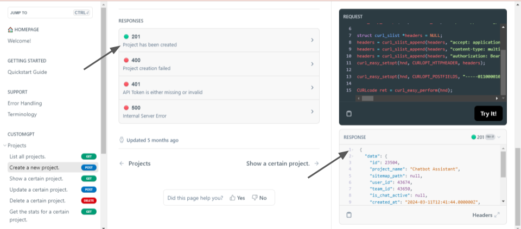Click the DELETE badge in sidebar

point(88,200)
